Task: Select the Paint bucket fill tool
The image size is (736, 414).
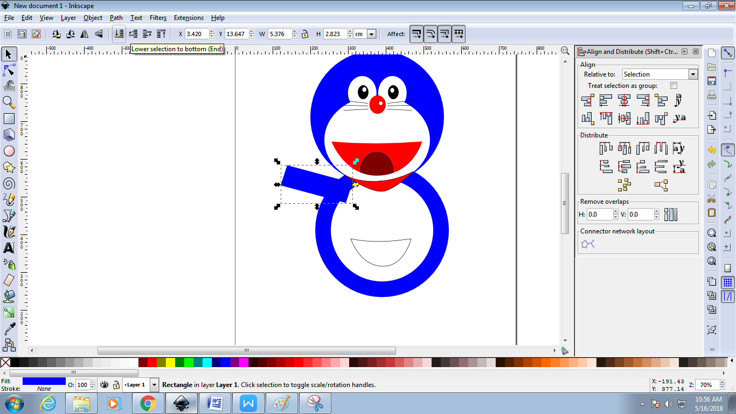Action: (9, 296)
